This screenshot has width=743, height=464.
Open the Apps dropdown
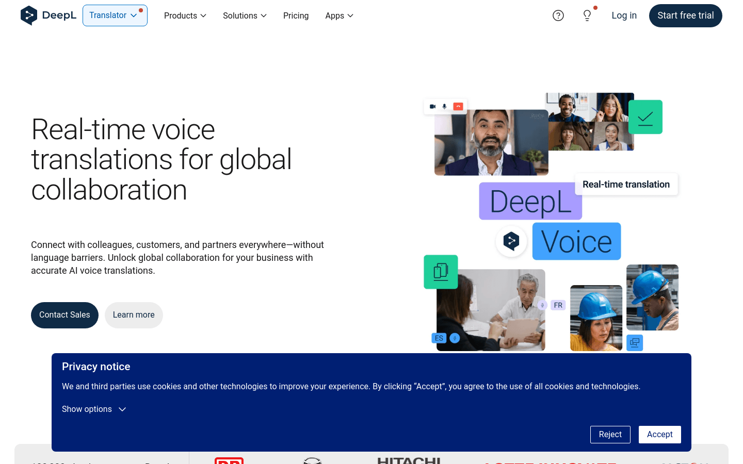point(338,15)
